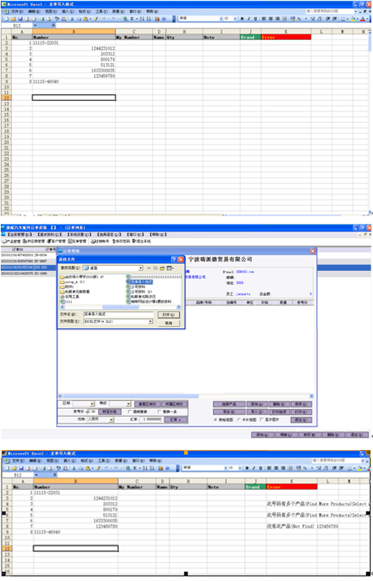Viewport: 373px width, 581px height.
Task: Click the 文件名 input field
Action: coord(118,314)
